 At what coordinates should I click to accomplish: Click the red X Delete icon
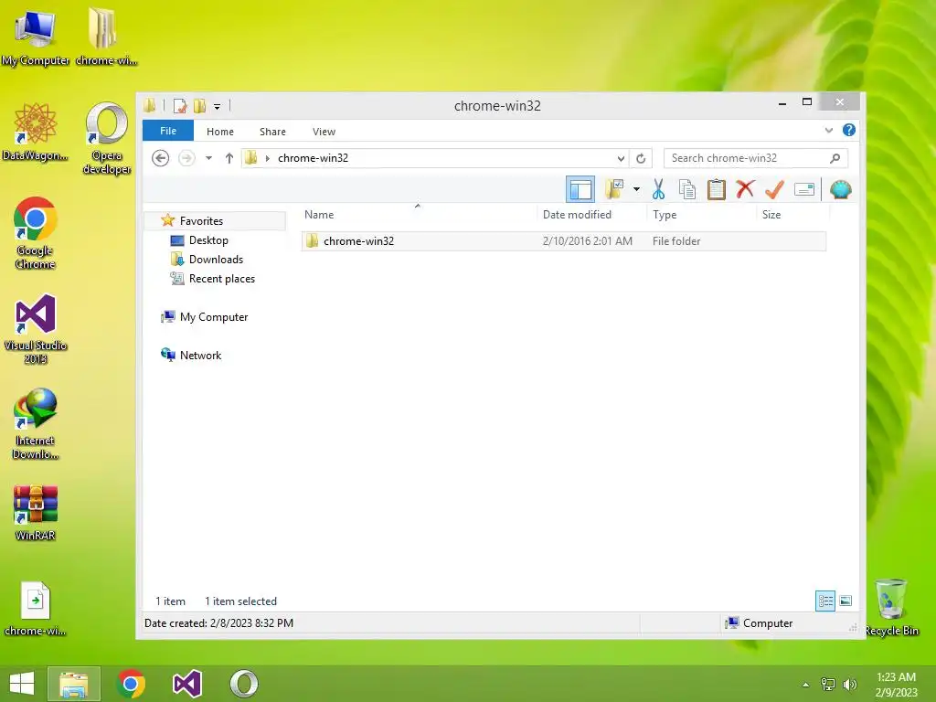[744, 190]
